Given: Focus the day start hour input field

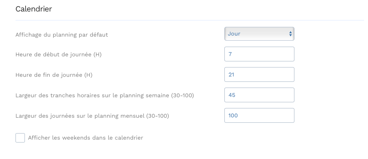Looking at the screenshot, I should pyautogui.click(x=259, y=54).
